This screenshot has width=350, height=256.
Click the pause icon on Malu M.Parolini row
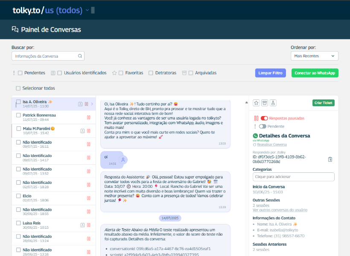coord(89,131)
